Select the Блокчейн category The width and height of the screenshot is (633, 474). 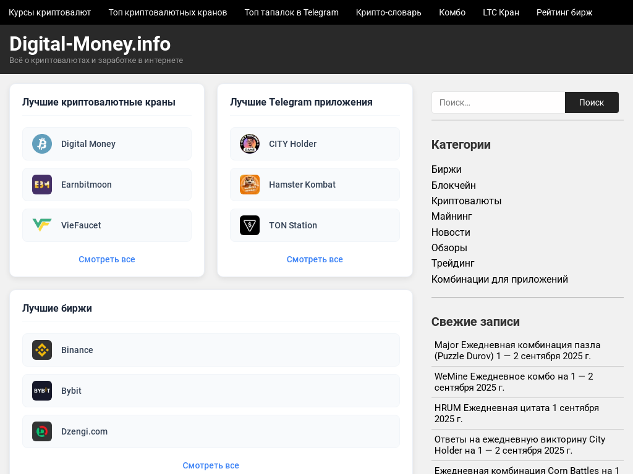[x=453, y=185]
